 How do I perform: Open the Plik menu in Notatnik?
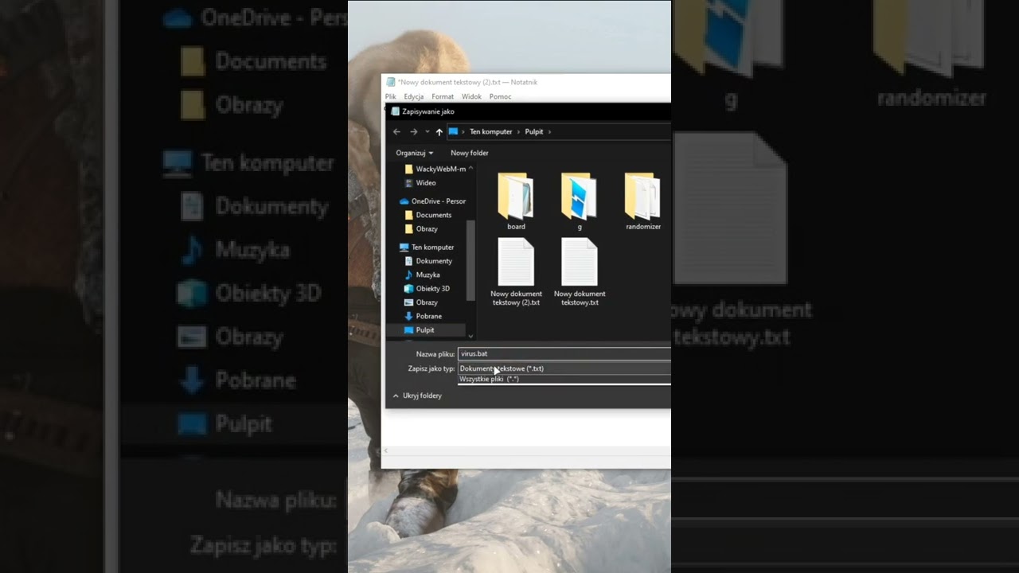tap(391, 97)
